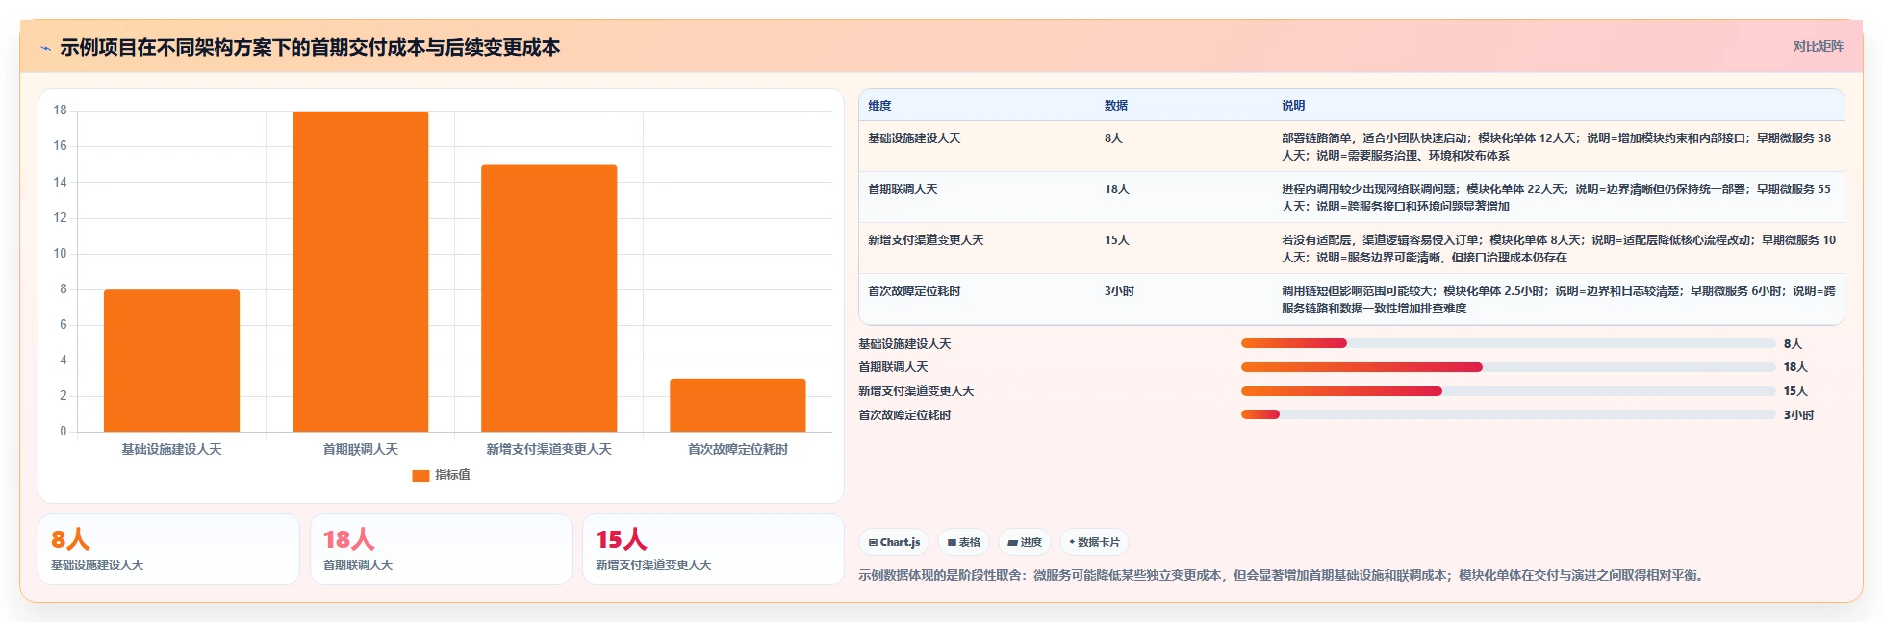1883x622 pixels.
Task: Click the 15人 value in the table
Action: click(1117, 240)
